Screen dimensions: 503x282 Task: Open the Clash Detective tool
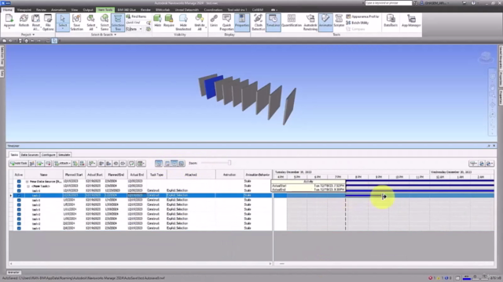pos(259,22)
